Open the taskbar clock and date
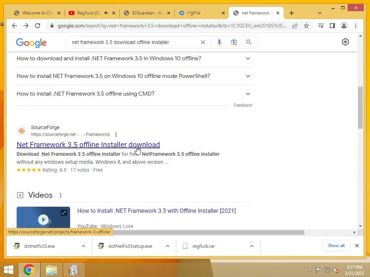Viewport: 370px width, 277px height. [x=354, y=270]
